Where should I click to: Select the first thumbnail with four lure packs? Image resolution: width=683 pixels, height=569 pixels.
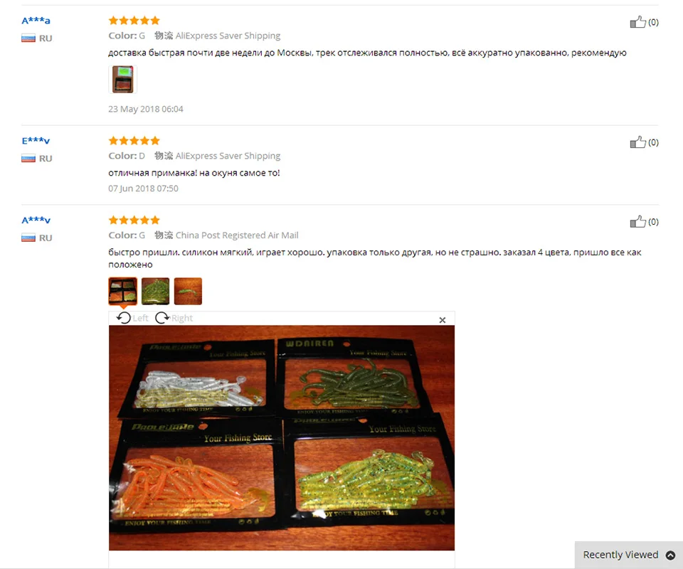pos(123,291)
